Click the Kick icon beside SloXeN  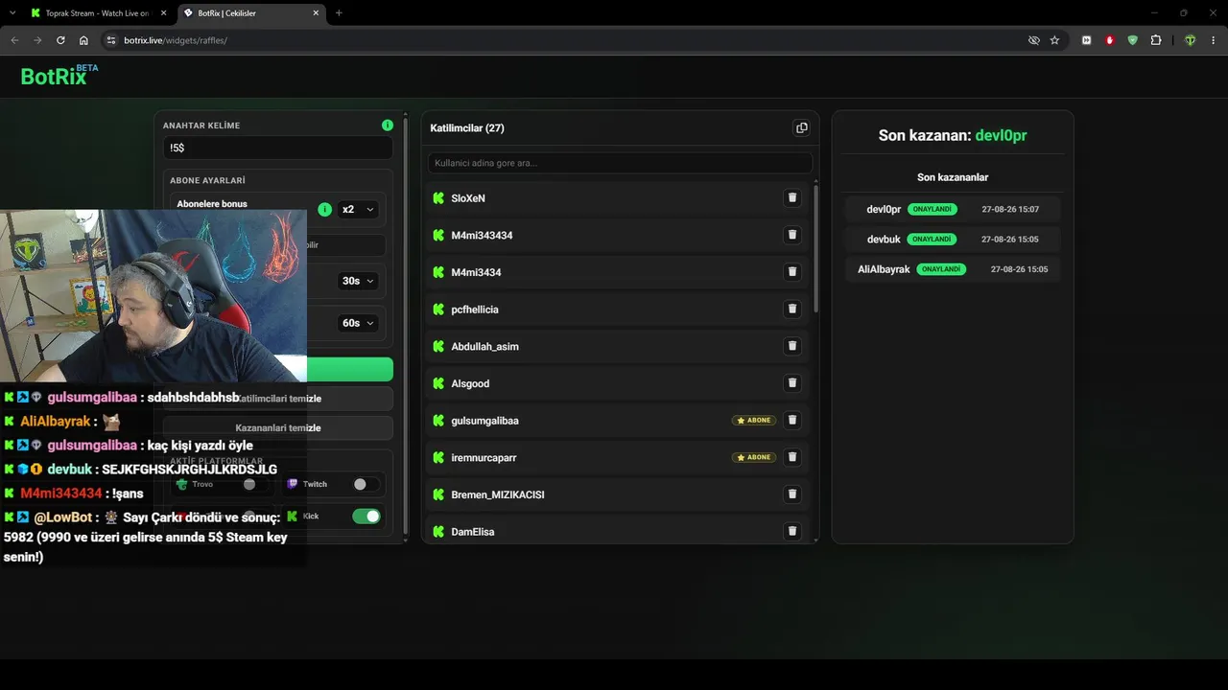coord(438,198)
